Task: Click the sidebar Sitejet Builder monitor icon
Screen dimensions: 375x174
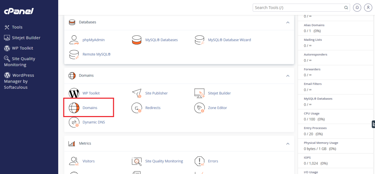Action: point(7,38)
